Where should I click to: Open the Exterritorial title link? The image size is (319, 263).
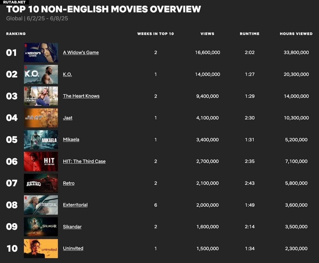(x=75, y=205)
